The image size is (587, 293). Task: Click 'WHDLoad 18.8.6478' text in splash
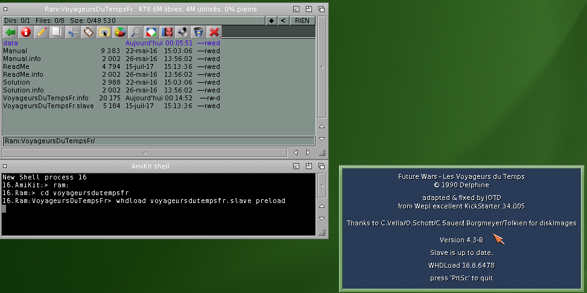pyautogui.click(x=461, y=265)
